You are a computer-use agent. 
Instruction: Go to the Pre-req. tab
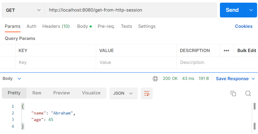click(x=106, y=26)
